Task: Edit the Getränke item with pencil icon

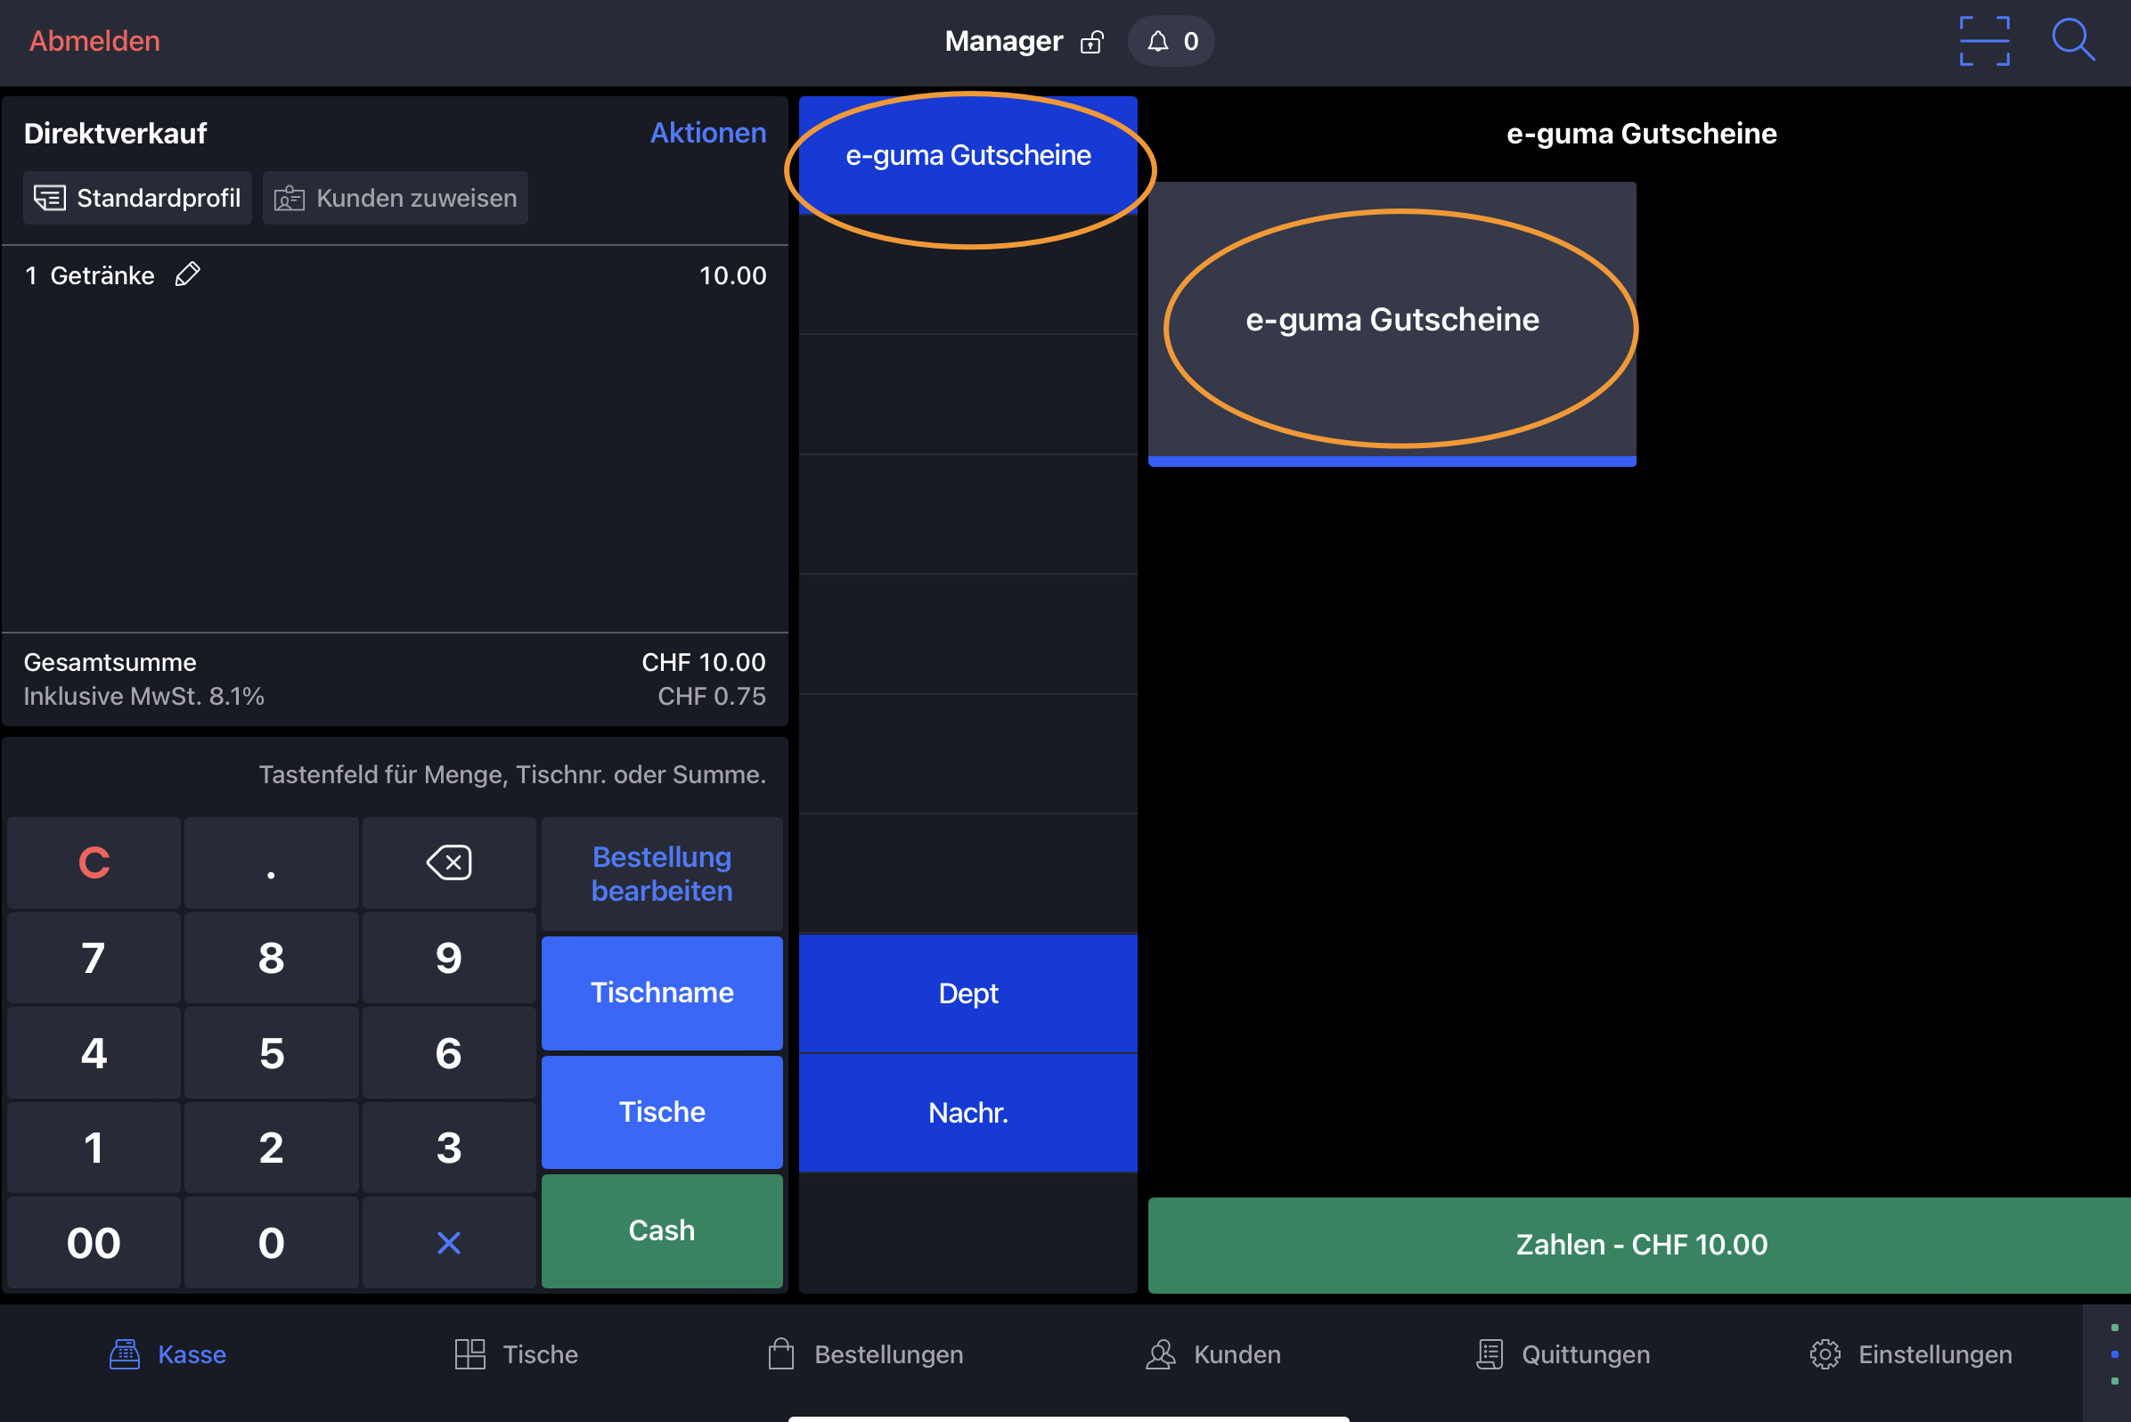Action: (187, 274)
